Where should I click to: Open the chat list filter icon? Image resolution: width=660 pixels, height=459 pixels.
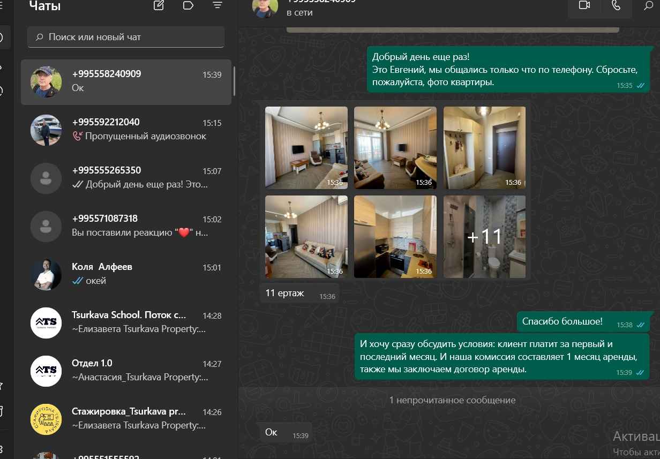point(217,5)
